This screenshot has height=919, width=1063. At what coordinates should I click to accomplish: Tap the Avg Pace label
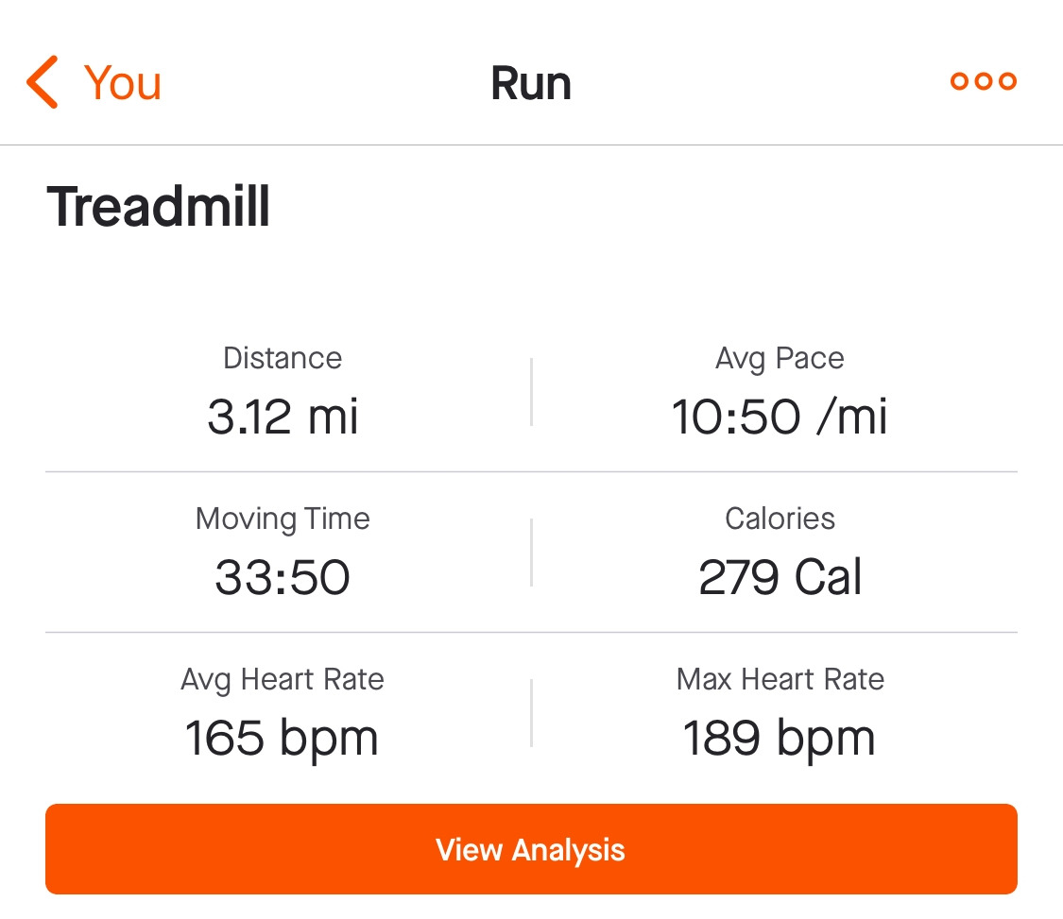click(x=780, y=358)
